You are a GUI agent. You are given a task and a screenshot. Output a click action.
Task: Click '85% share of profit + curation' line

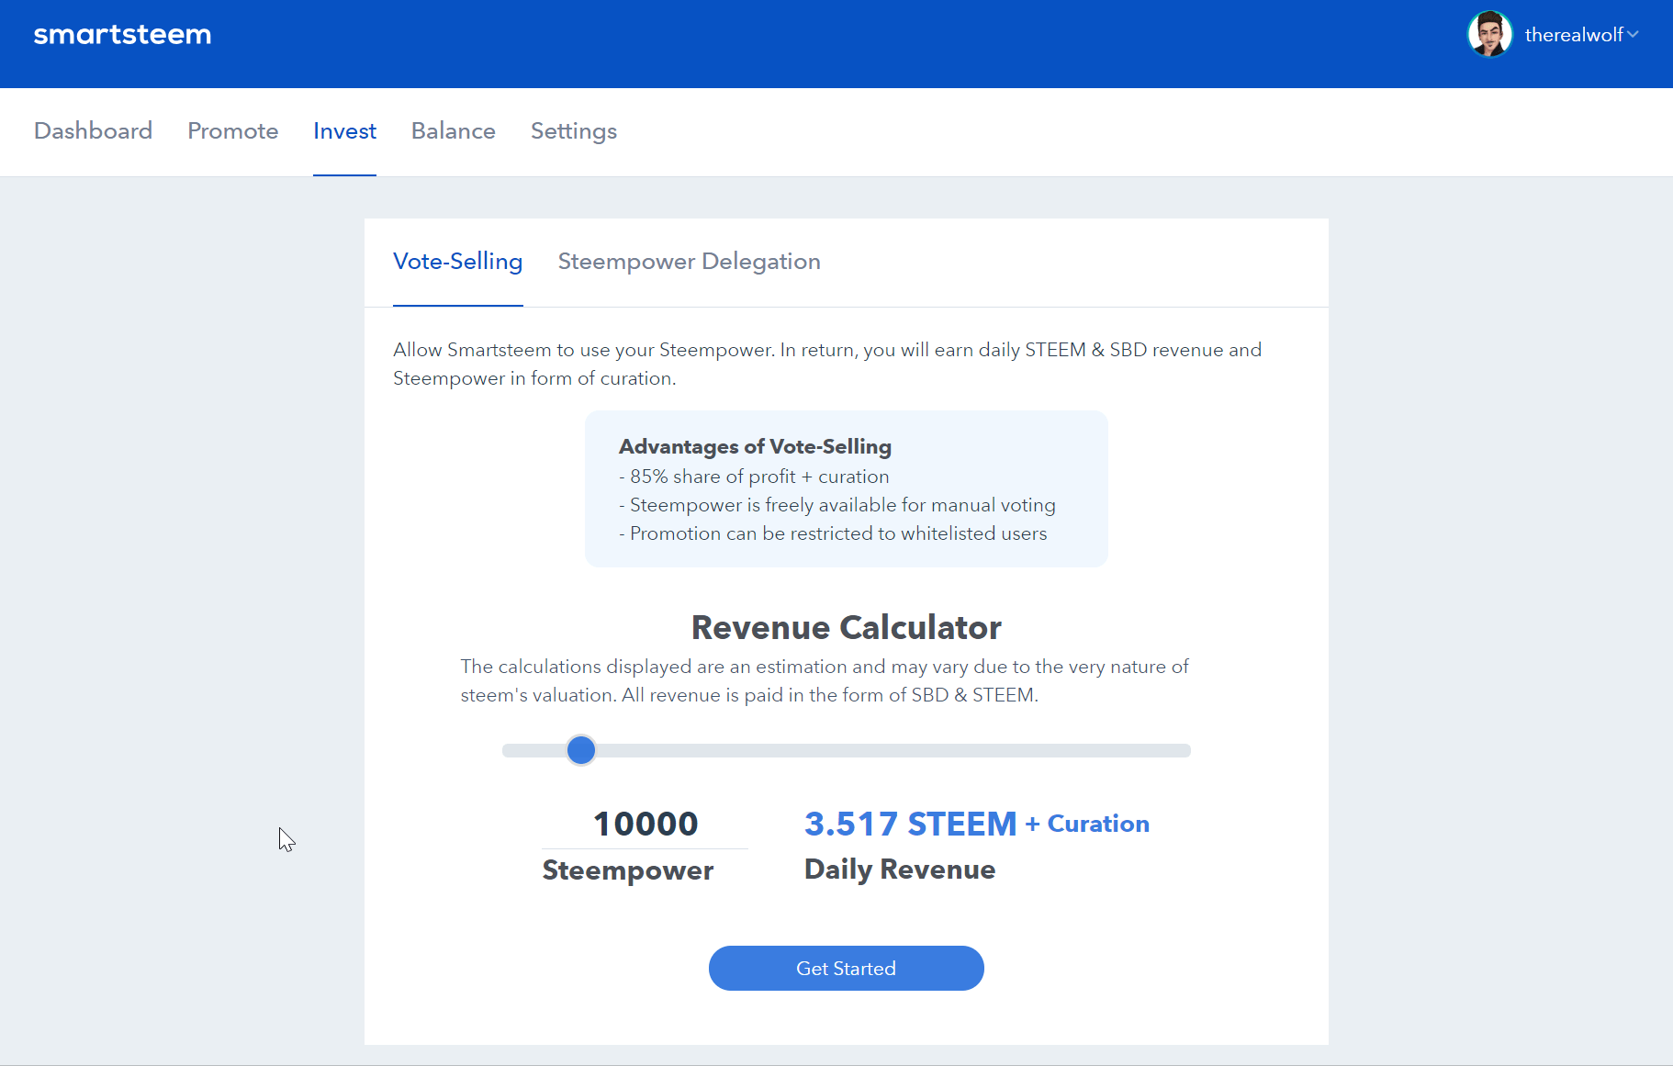pos(754,477)
